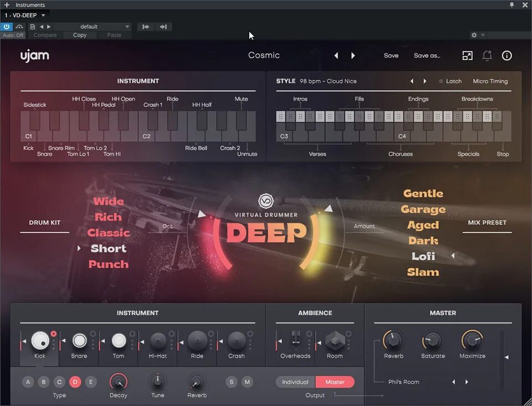Select the Tom instrument icon
Viewport: 532px width, 406px height.
click(x=119, y=341)
